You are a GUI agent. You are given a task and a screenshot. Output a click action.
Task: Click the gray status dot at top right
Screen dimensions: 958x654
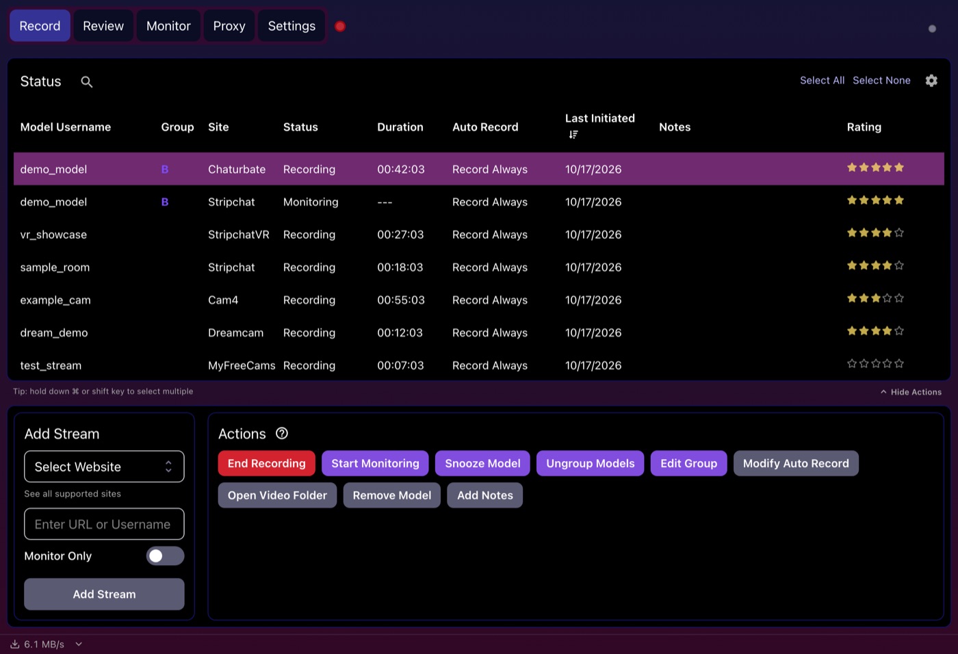tap(932, 29)
